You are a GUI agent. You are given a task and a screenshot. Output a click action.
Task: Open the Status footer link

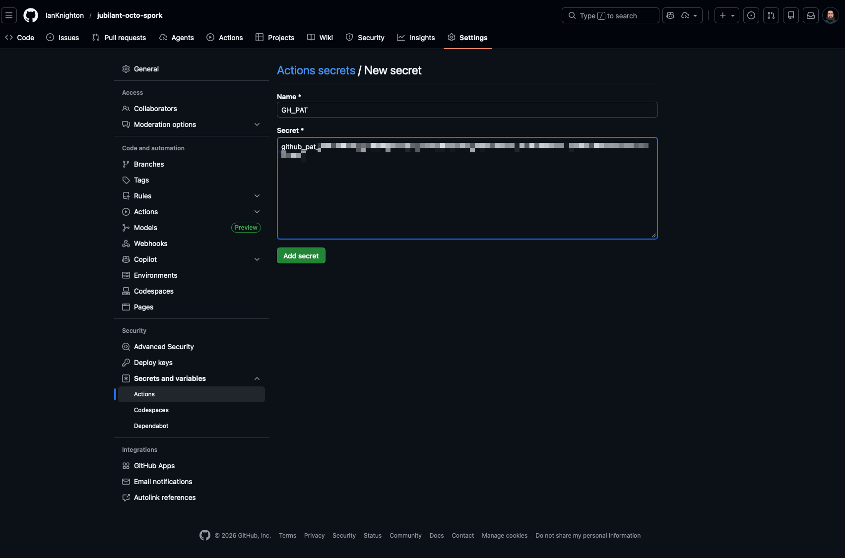373,536
